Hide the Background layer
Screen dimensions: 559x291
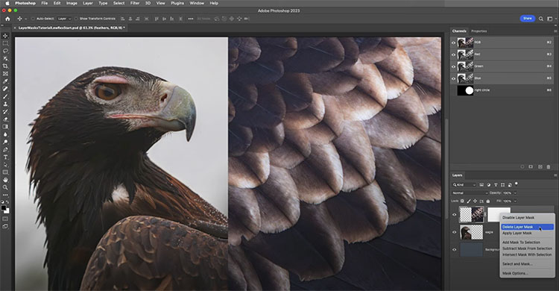454,249
